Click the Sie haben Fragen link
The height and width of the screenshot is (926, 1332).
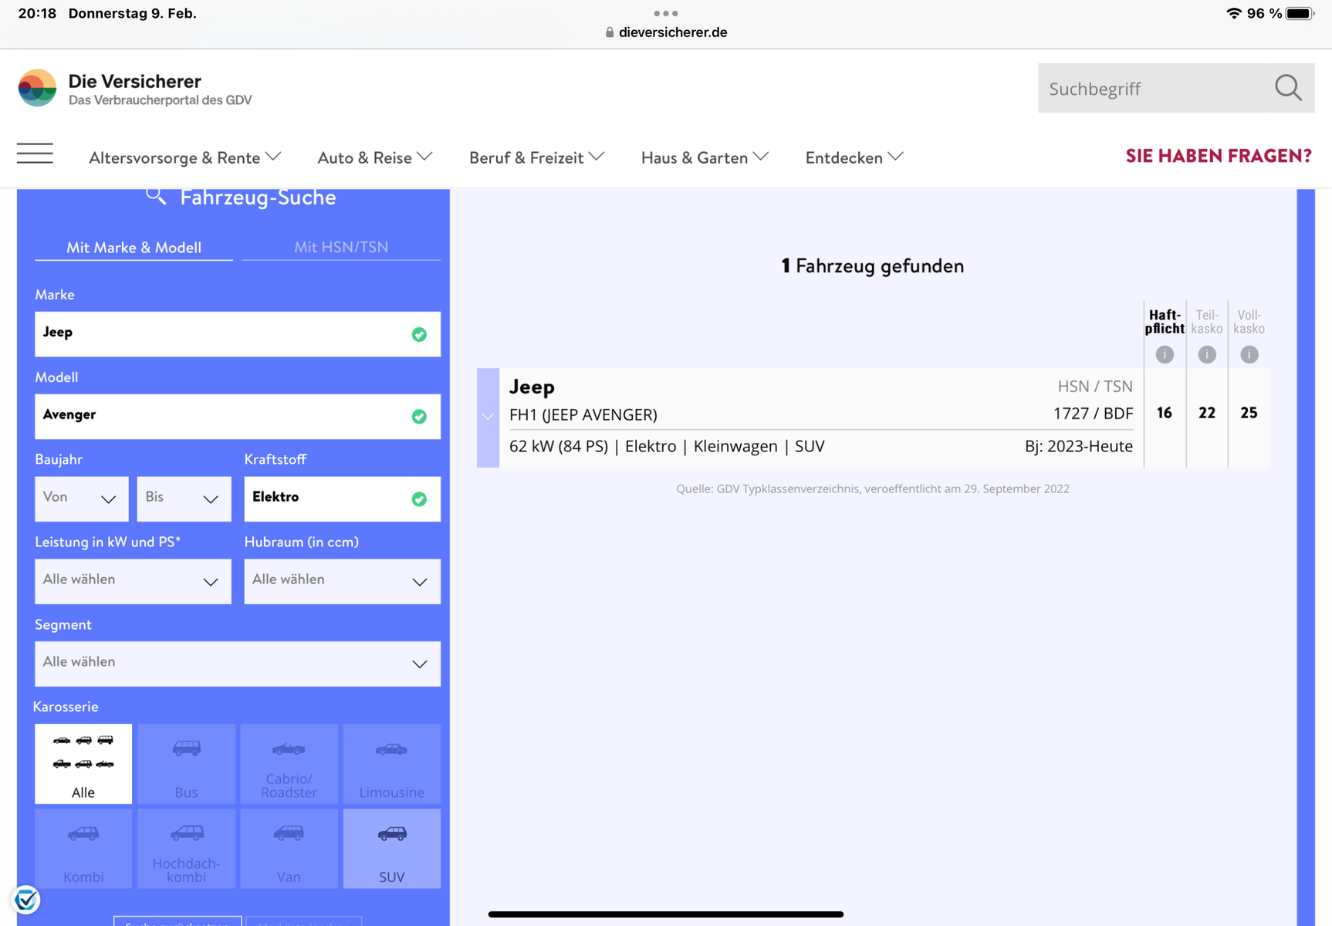click(1218, 156)
